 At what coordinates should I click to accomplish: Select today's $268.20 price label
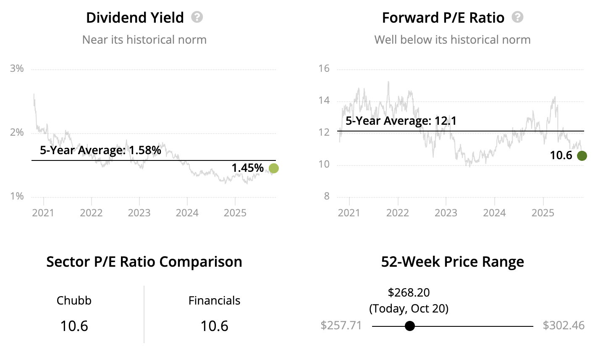(409, 293)
